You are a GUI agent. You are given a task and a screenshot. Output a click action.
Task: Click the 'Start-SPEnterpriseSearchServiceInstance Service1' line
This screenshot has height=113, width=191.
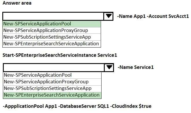60,55
